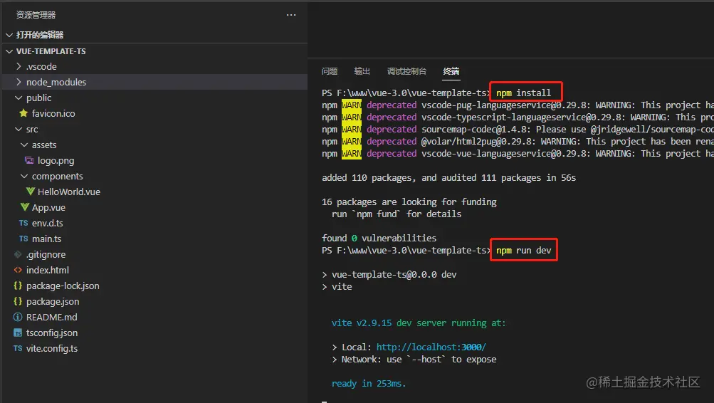The image size is (714, 403).
Task: Switch to the 调试控制台 debug console tab
Action: pos(406,71)
